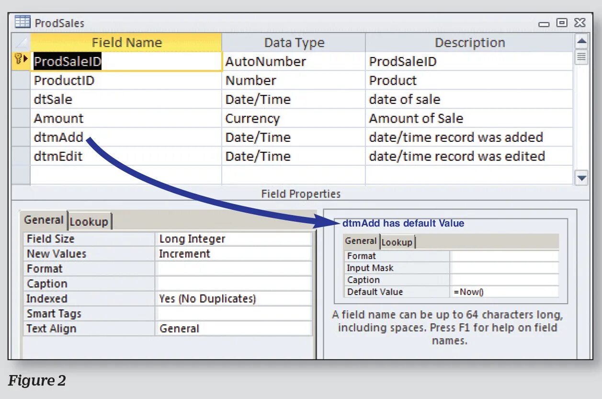The width and height of the screenshot is (602, 399).
Task: Click the row selector next to dtmAdd
Action: point(20,137)
